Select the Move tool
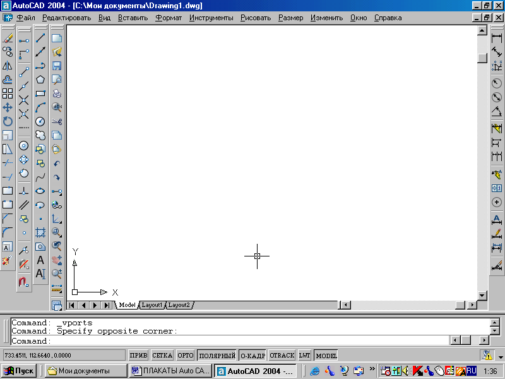This screenshot has height=379, width=505. tap(8, 107)
